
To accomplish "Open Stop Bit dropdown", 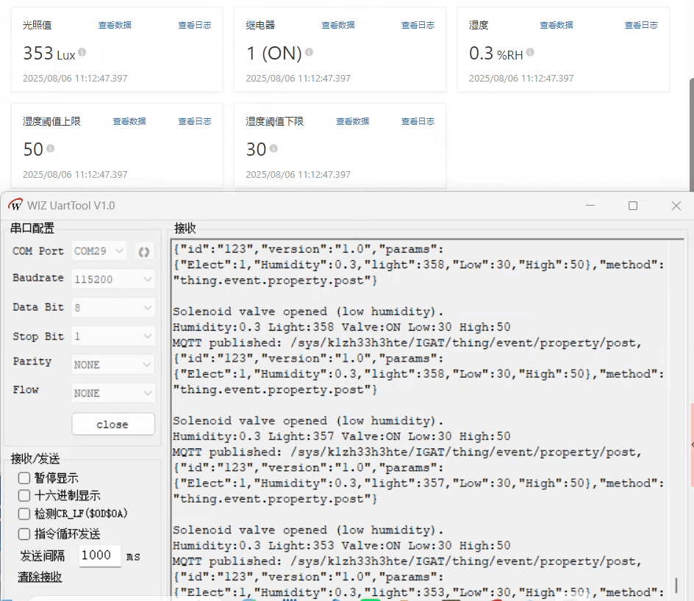I will click(113, 337).
